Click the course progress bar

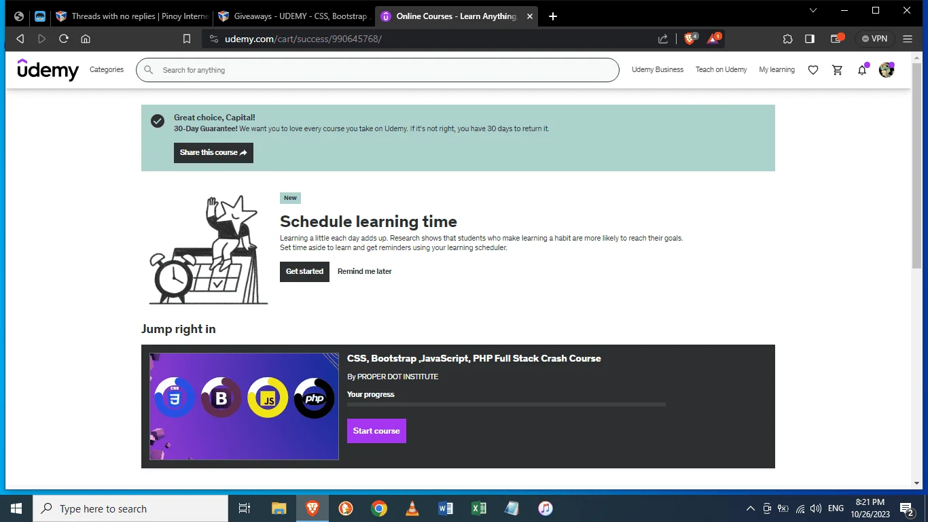pyautogui.click(x=506, y=404)
